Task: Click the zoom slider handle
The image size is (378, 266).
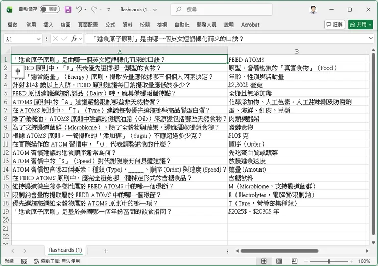Action: click(x=328, y=261)
